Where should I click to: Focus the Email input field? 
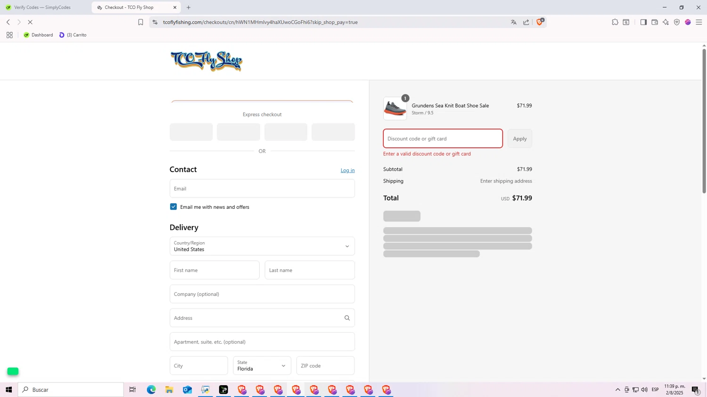[x=262, y=188]
